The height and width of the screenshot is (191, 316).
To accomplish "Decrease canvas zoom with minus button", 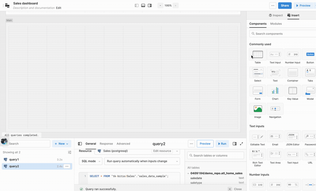I will pyautogui.click(x=160, y=6).
